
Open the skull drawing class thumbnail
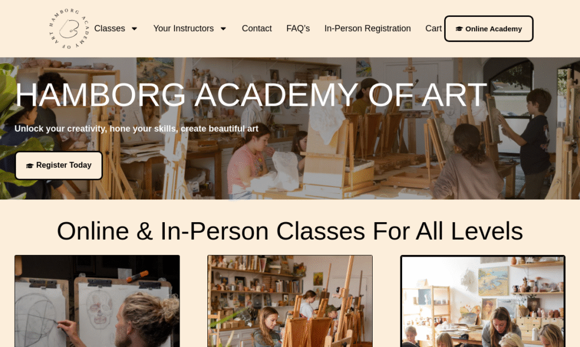97,301
